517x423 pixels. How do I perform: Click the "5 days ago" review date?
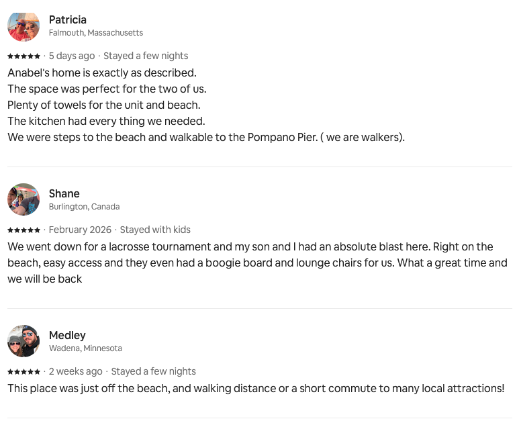(72, 56)
